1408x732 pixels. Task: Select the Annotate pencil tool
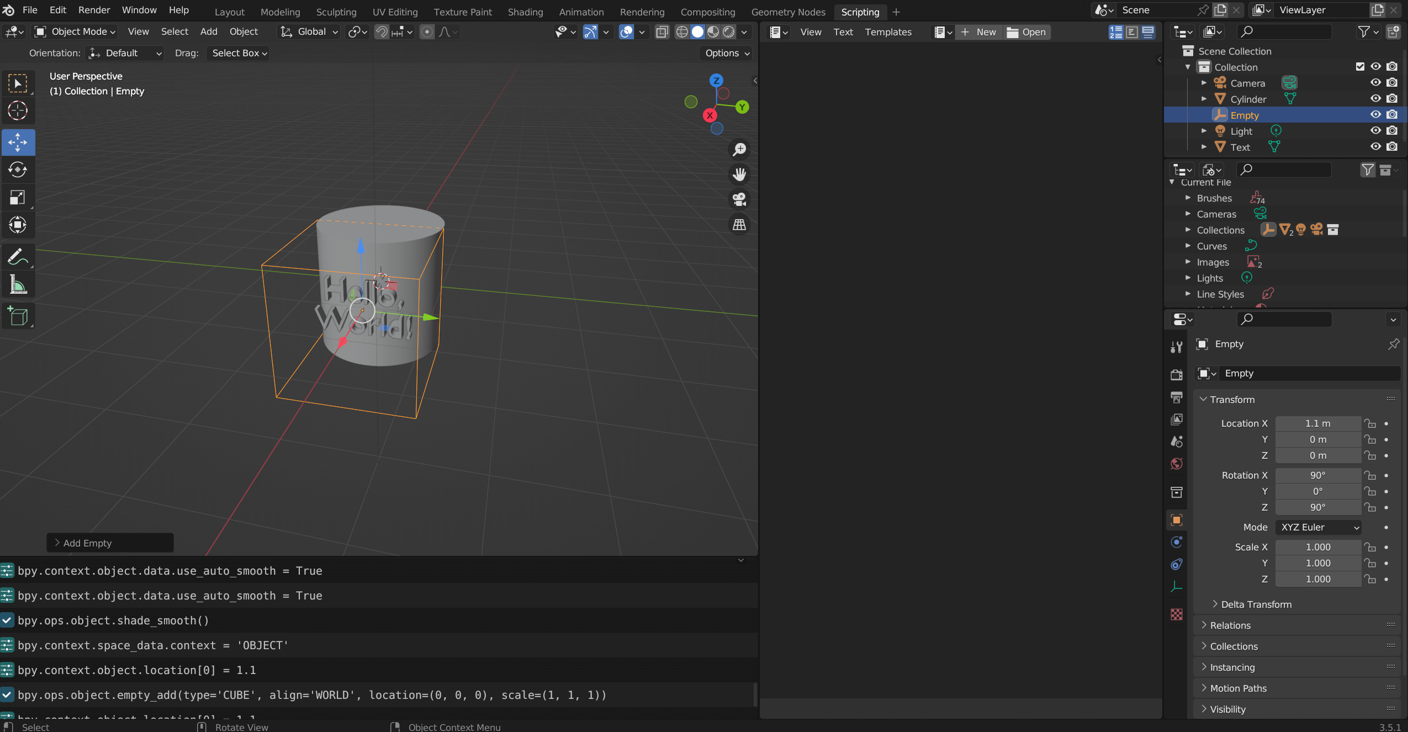tap(18, 257)
